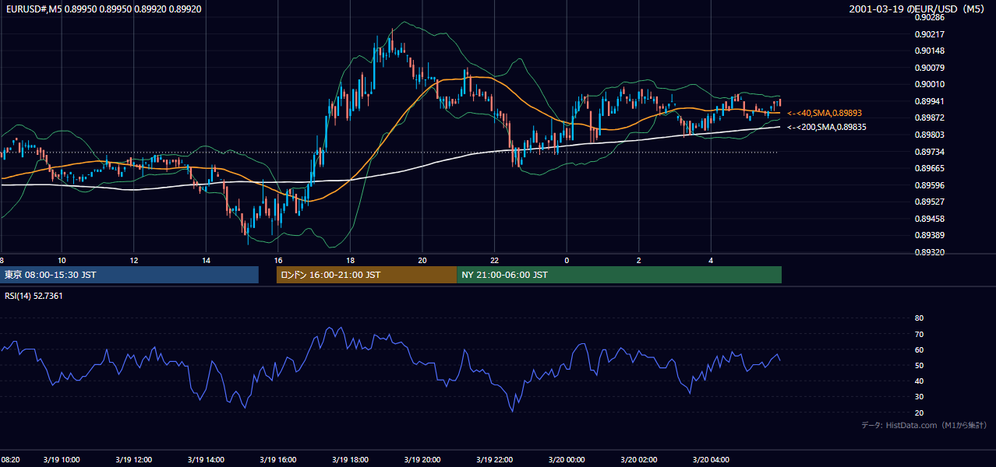This screenshot has width=996, height=467.
Task: Click price scale value 0.89803
Action: coord(930,135)
